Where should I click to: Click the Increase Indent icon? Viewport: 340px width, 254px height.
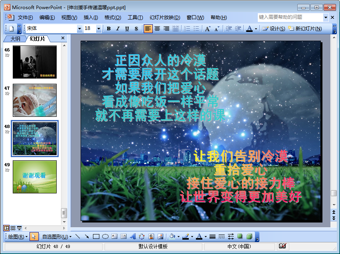tap(238, 29)
